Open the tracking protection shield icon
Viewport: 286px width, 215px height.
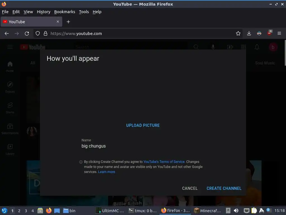tap(38, 34)
